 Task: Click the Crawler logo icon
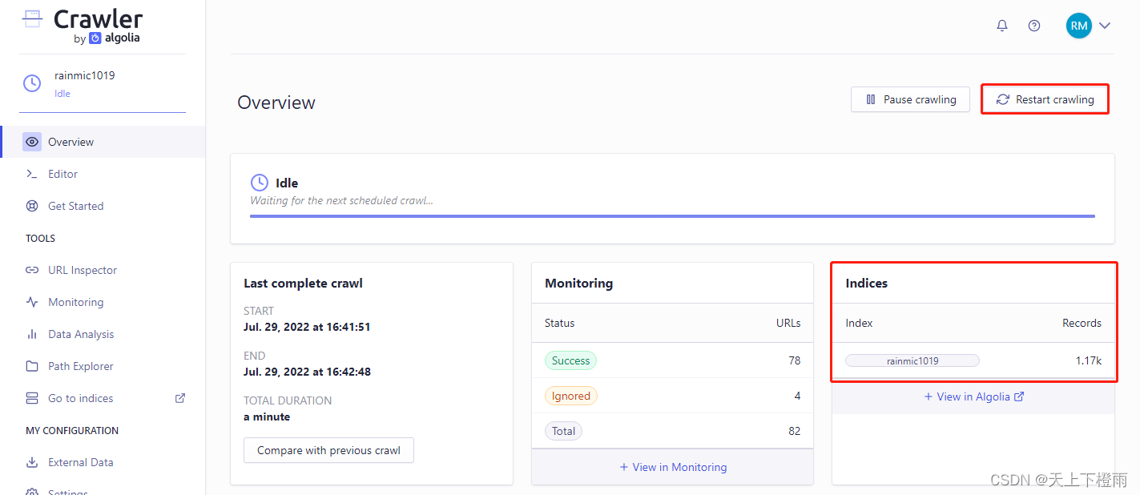pos(32,18)
